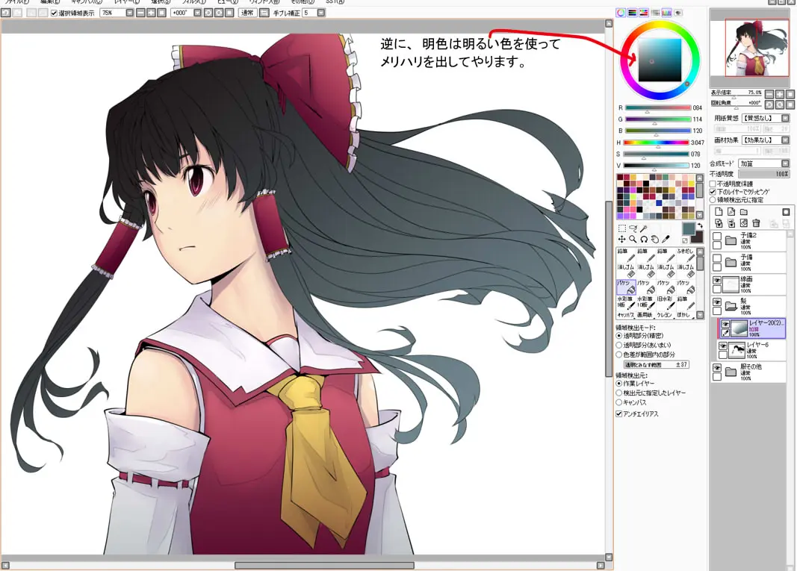Open the 編集 menu
Viewport: 797px width, 571px height.
[50, 2]
